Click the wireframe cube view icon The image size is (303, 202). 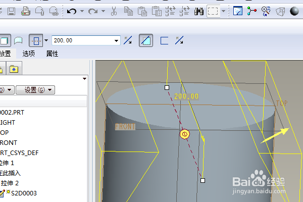tap(280, 12)
